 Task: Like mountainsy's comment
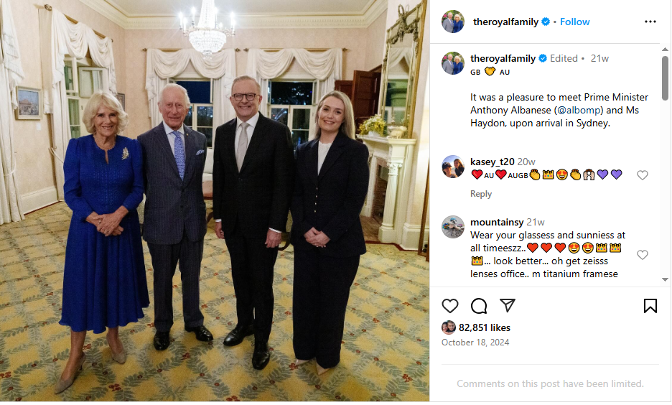coord(642,255)
